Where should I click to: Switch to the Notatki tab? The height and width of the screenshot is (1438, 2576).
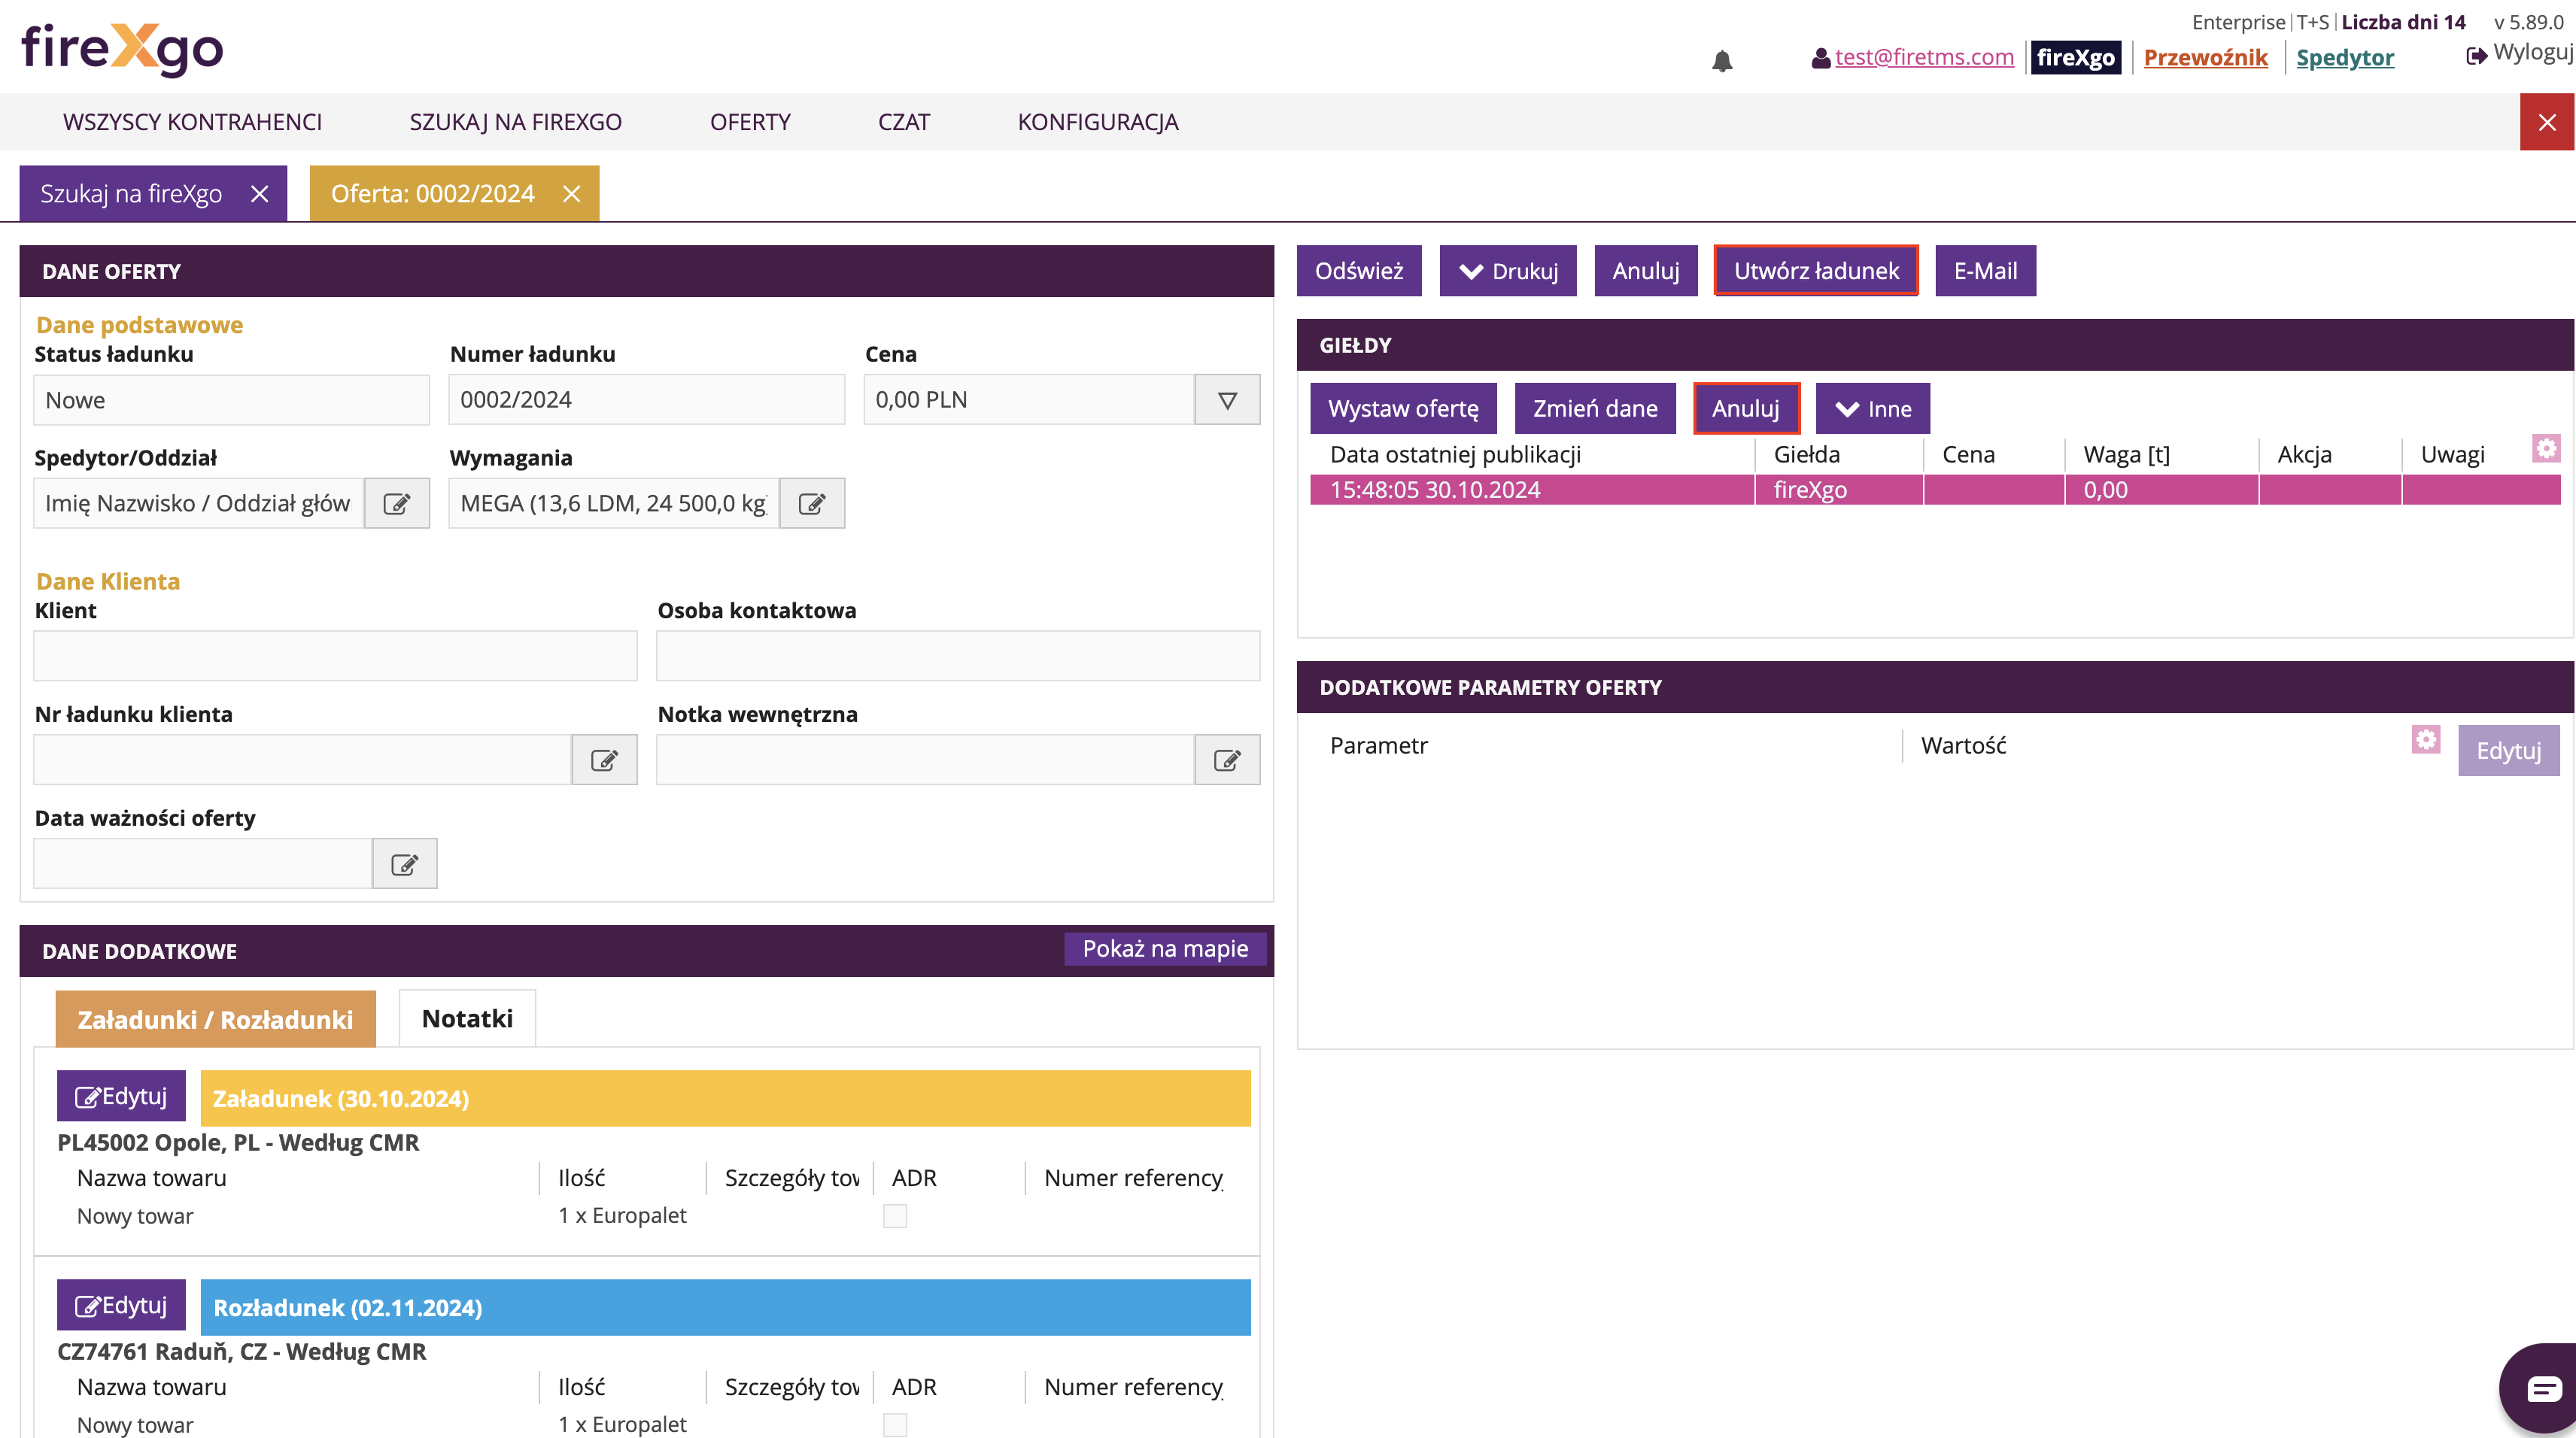[x=467, y=1019]
